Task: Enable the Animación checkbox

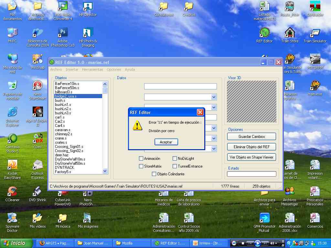Action: pos(141,159)
